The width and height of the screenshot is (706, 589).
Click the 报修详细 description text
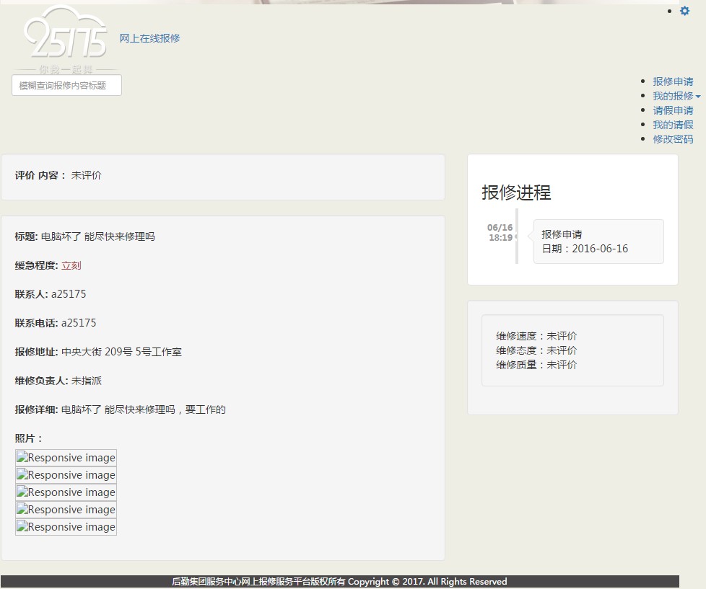(143, 409)
